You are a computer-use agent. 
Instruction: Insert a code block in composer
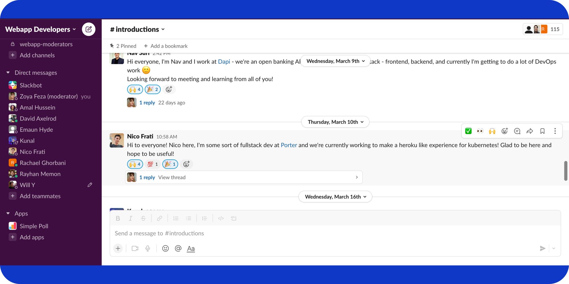coord(234,218)
